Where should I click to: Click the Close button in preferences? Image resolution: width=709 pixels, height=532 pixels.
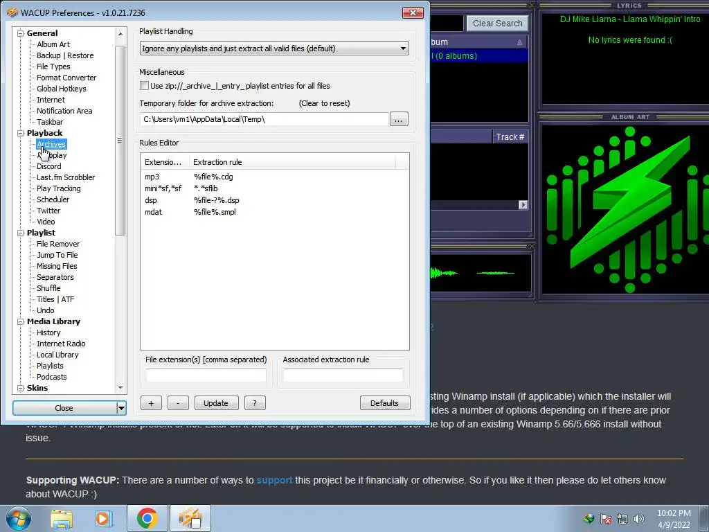coord(64,408)
